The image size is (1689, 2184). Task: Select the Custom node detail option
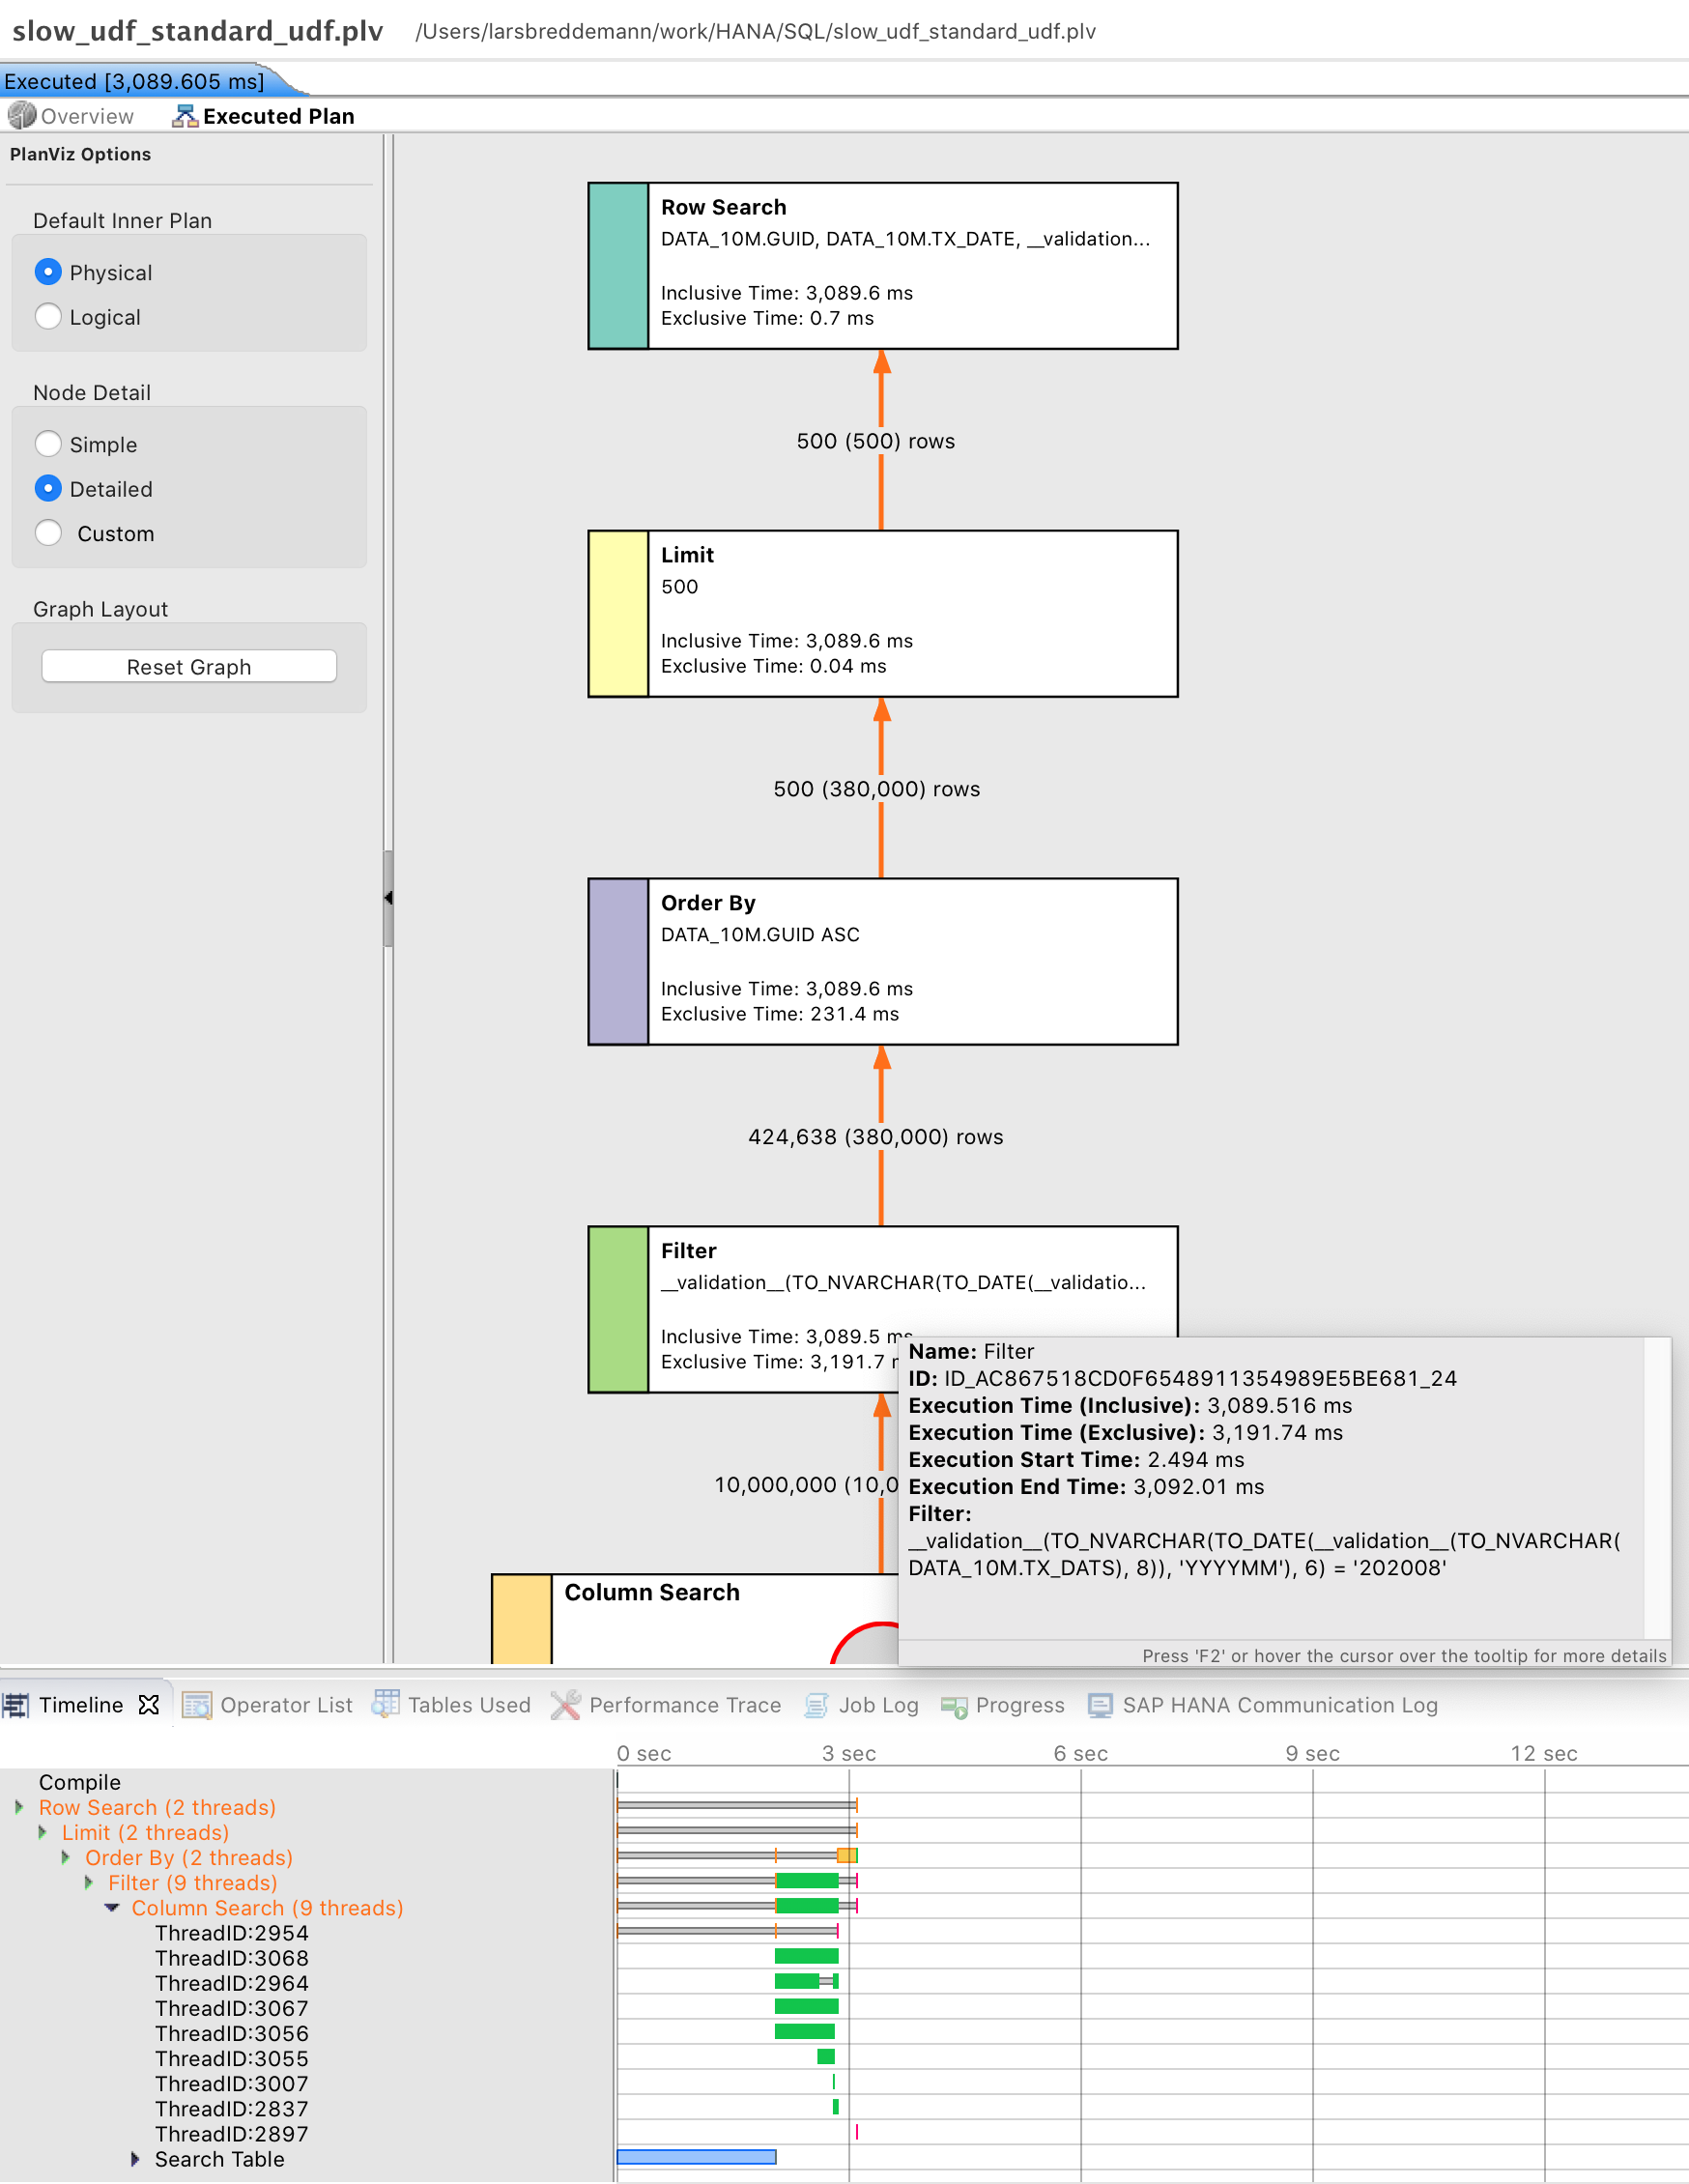coord(48,533)
